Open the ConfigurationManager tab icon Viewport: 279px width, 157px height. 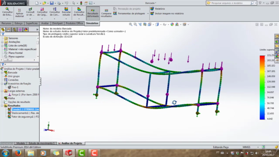(x=14, y=30)
